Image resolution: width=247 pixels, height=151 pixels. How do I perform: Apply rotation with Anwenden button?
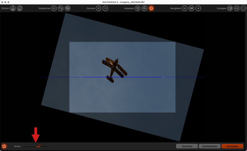[x=232, y=146]
